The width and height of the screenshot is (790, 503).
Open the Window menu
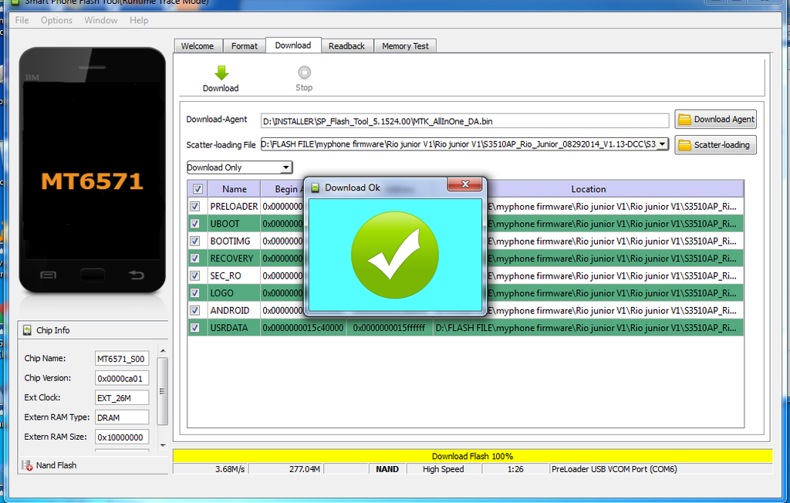click(x=101, y=20)
